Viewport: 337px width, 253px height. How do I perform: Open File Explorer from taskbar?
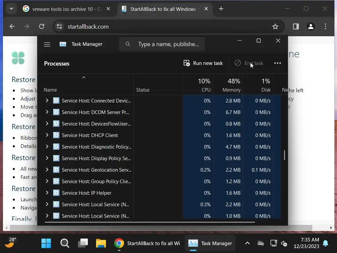click(101, 243)
